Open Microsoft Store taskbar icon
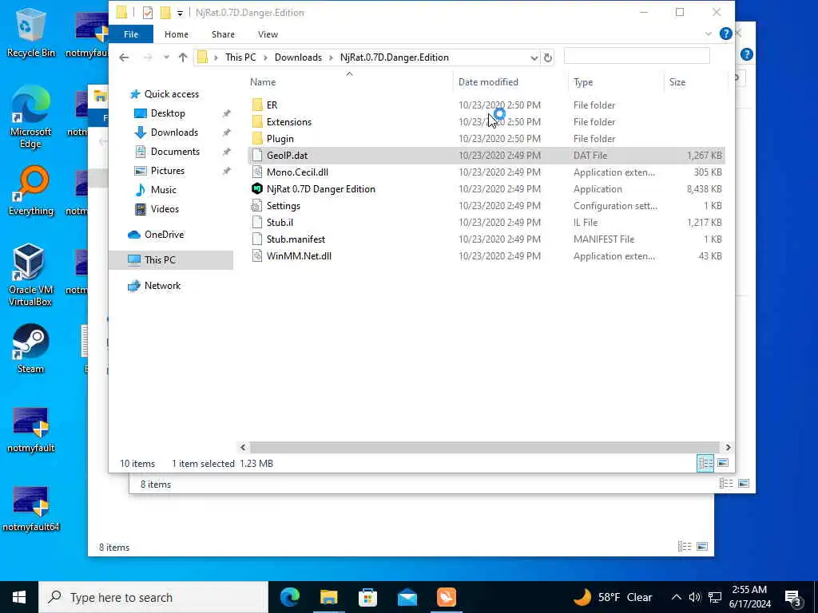The height and width of the screenshot is (613, 818). tap(367, 597)
